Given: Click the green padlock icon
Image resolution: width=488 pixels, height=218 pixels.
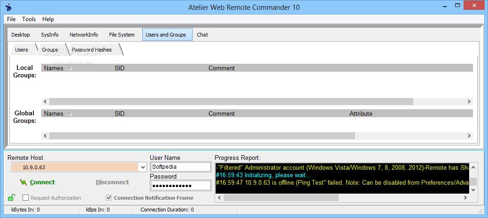Looking at the screenshot, I should [11, 197].
